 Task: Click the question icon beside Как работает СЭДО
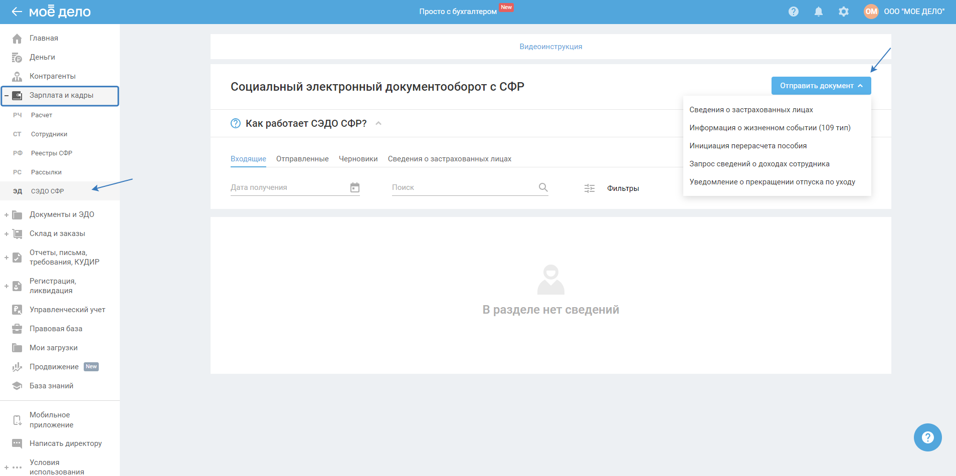[236, 123]
